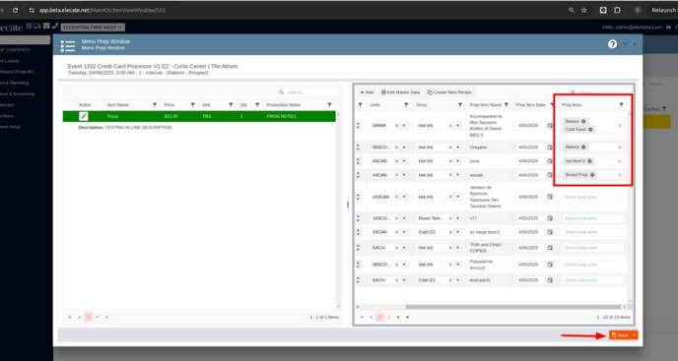This screenshot has height=361, width=678.
Task: Open Quick Lookup in sidebar
Action: pyautogui.click(x=10, y=61)
